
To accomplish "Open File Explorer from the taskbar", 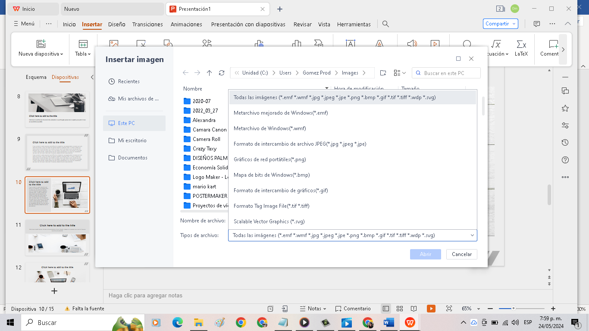I will tap(198, 322).
